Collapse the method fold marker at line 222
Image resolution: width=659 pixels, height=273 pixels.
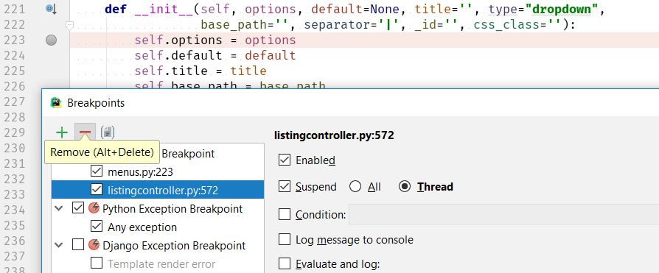(70, 26)
